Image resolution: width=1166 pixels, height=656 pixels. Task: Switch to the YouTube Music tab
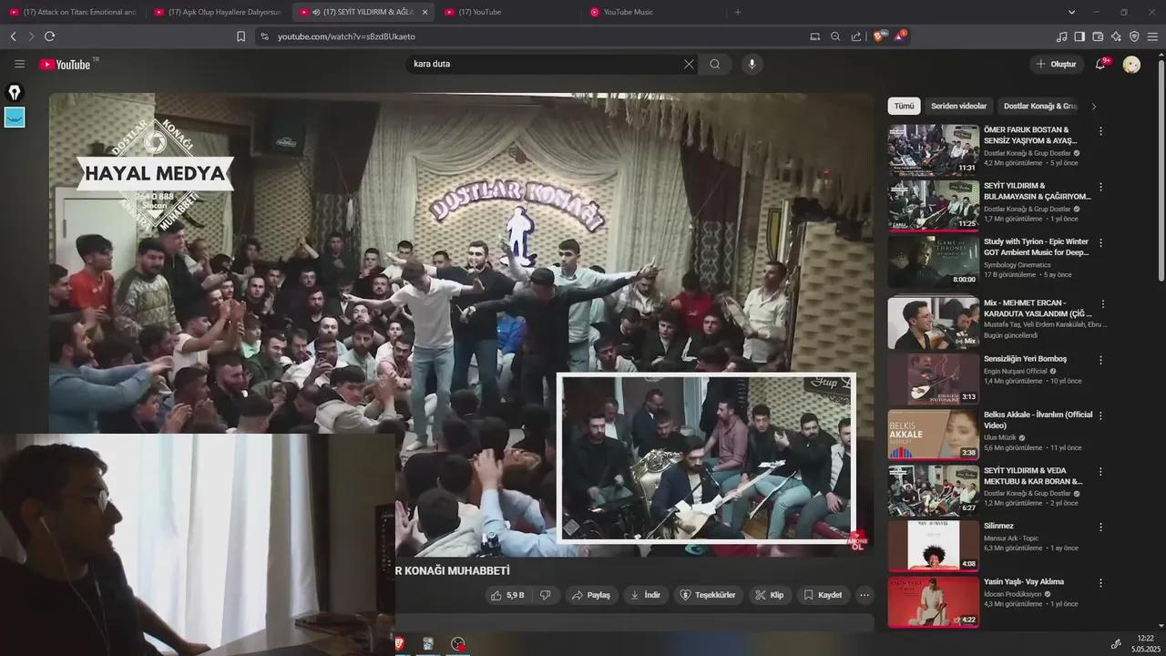(651, 12)
